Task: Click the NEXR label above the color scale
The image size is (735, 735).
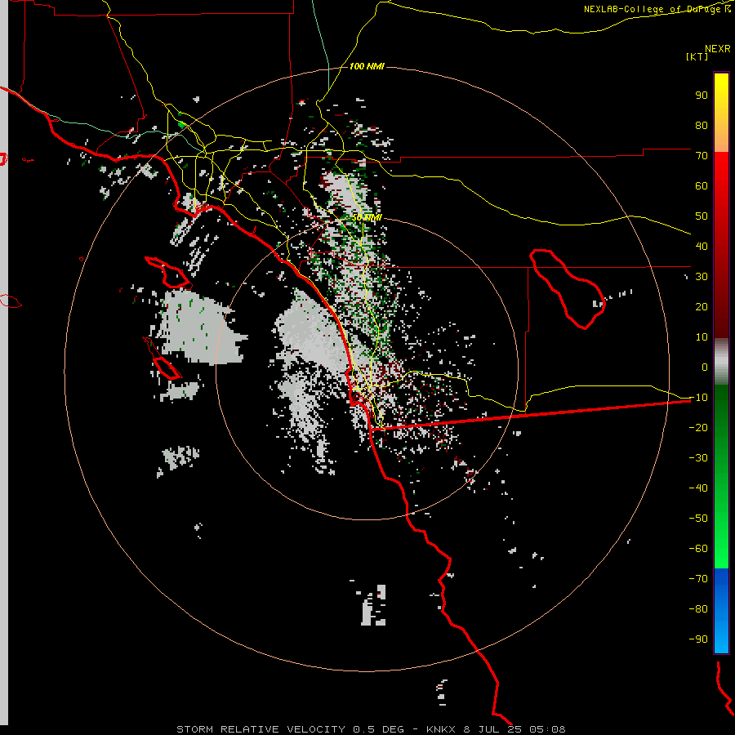Action: coord(717,49)
